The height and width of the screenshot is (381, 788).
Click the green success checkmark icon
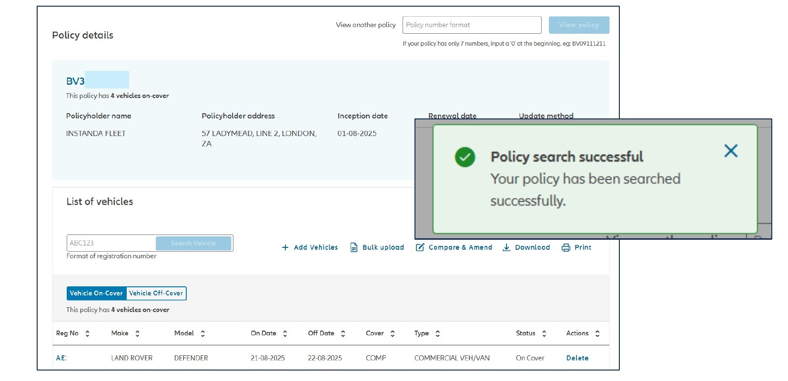click(465, 157)
